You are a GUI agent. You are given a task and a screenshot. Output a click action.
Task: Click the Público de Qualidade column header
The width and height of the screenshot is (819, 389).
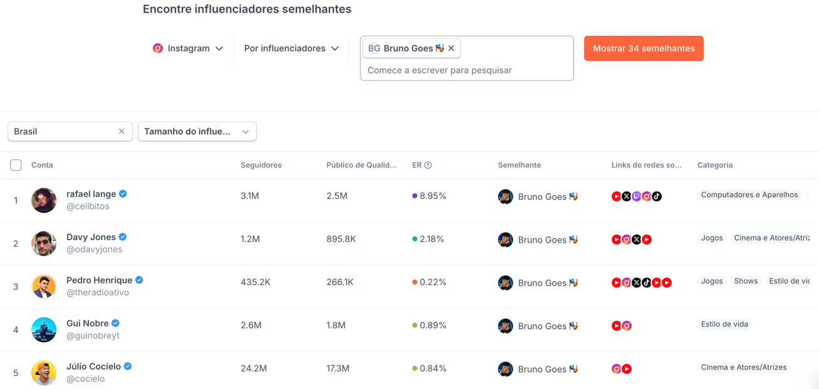click(361, 165)
